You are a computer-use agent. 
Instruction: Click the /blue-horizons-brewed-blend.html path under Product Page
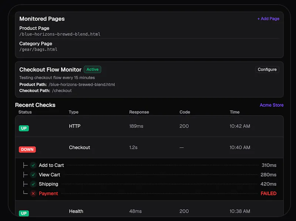pos(60,34)
